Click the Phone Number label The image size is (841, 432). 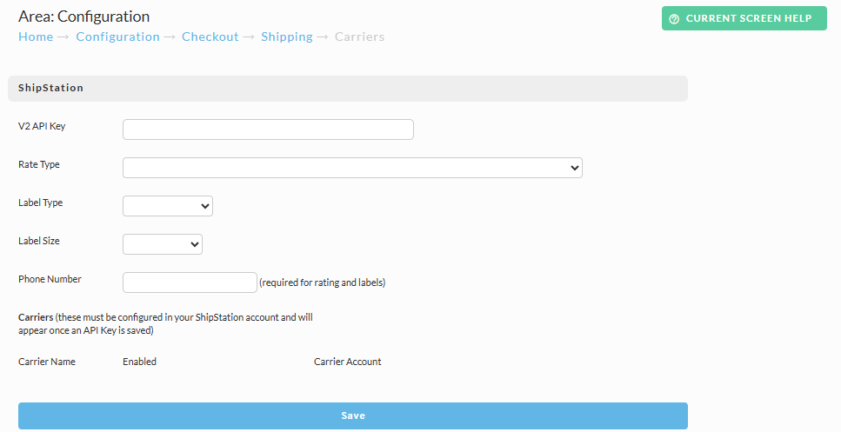coord(50,279)
